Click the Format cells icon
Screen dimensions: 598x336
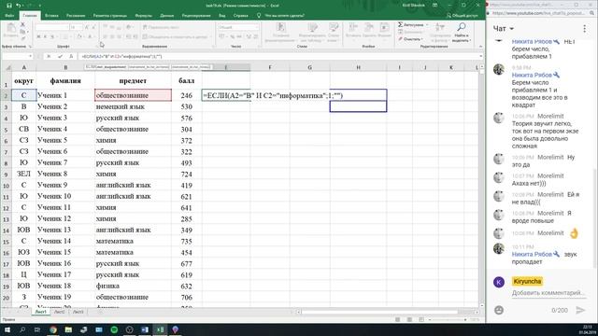pyautogui.click(x=384, y=27)
